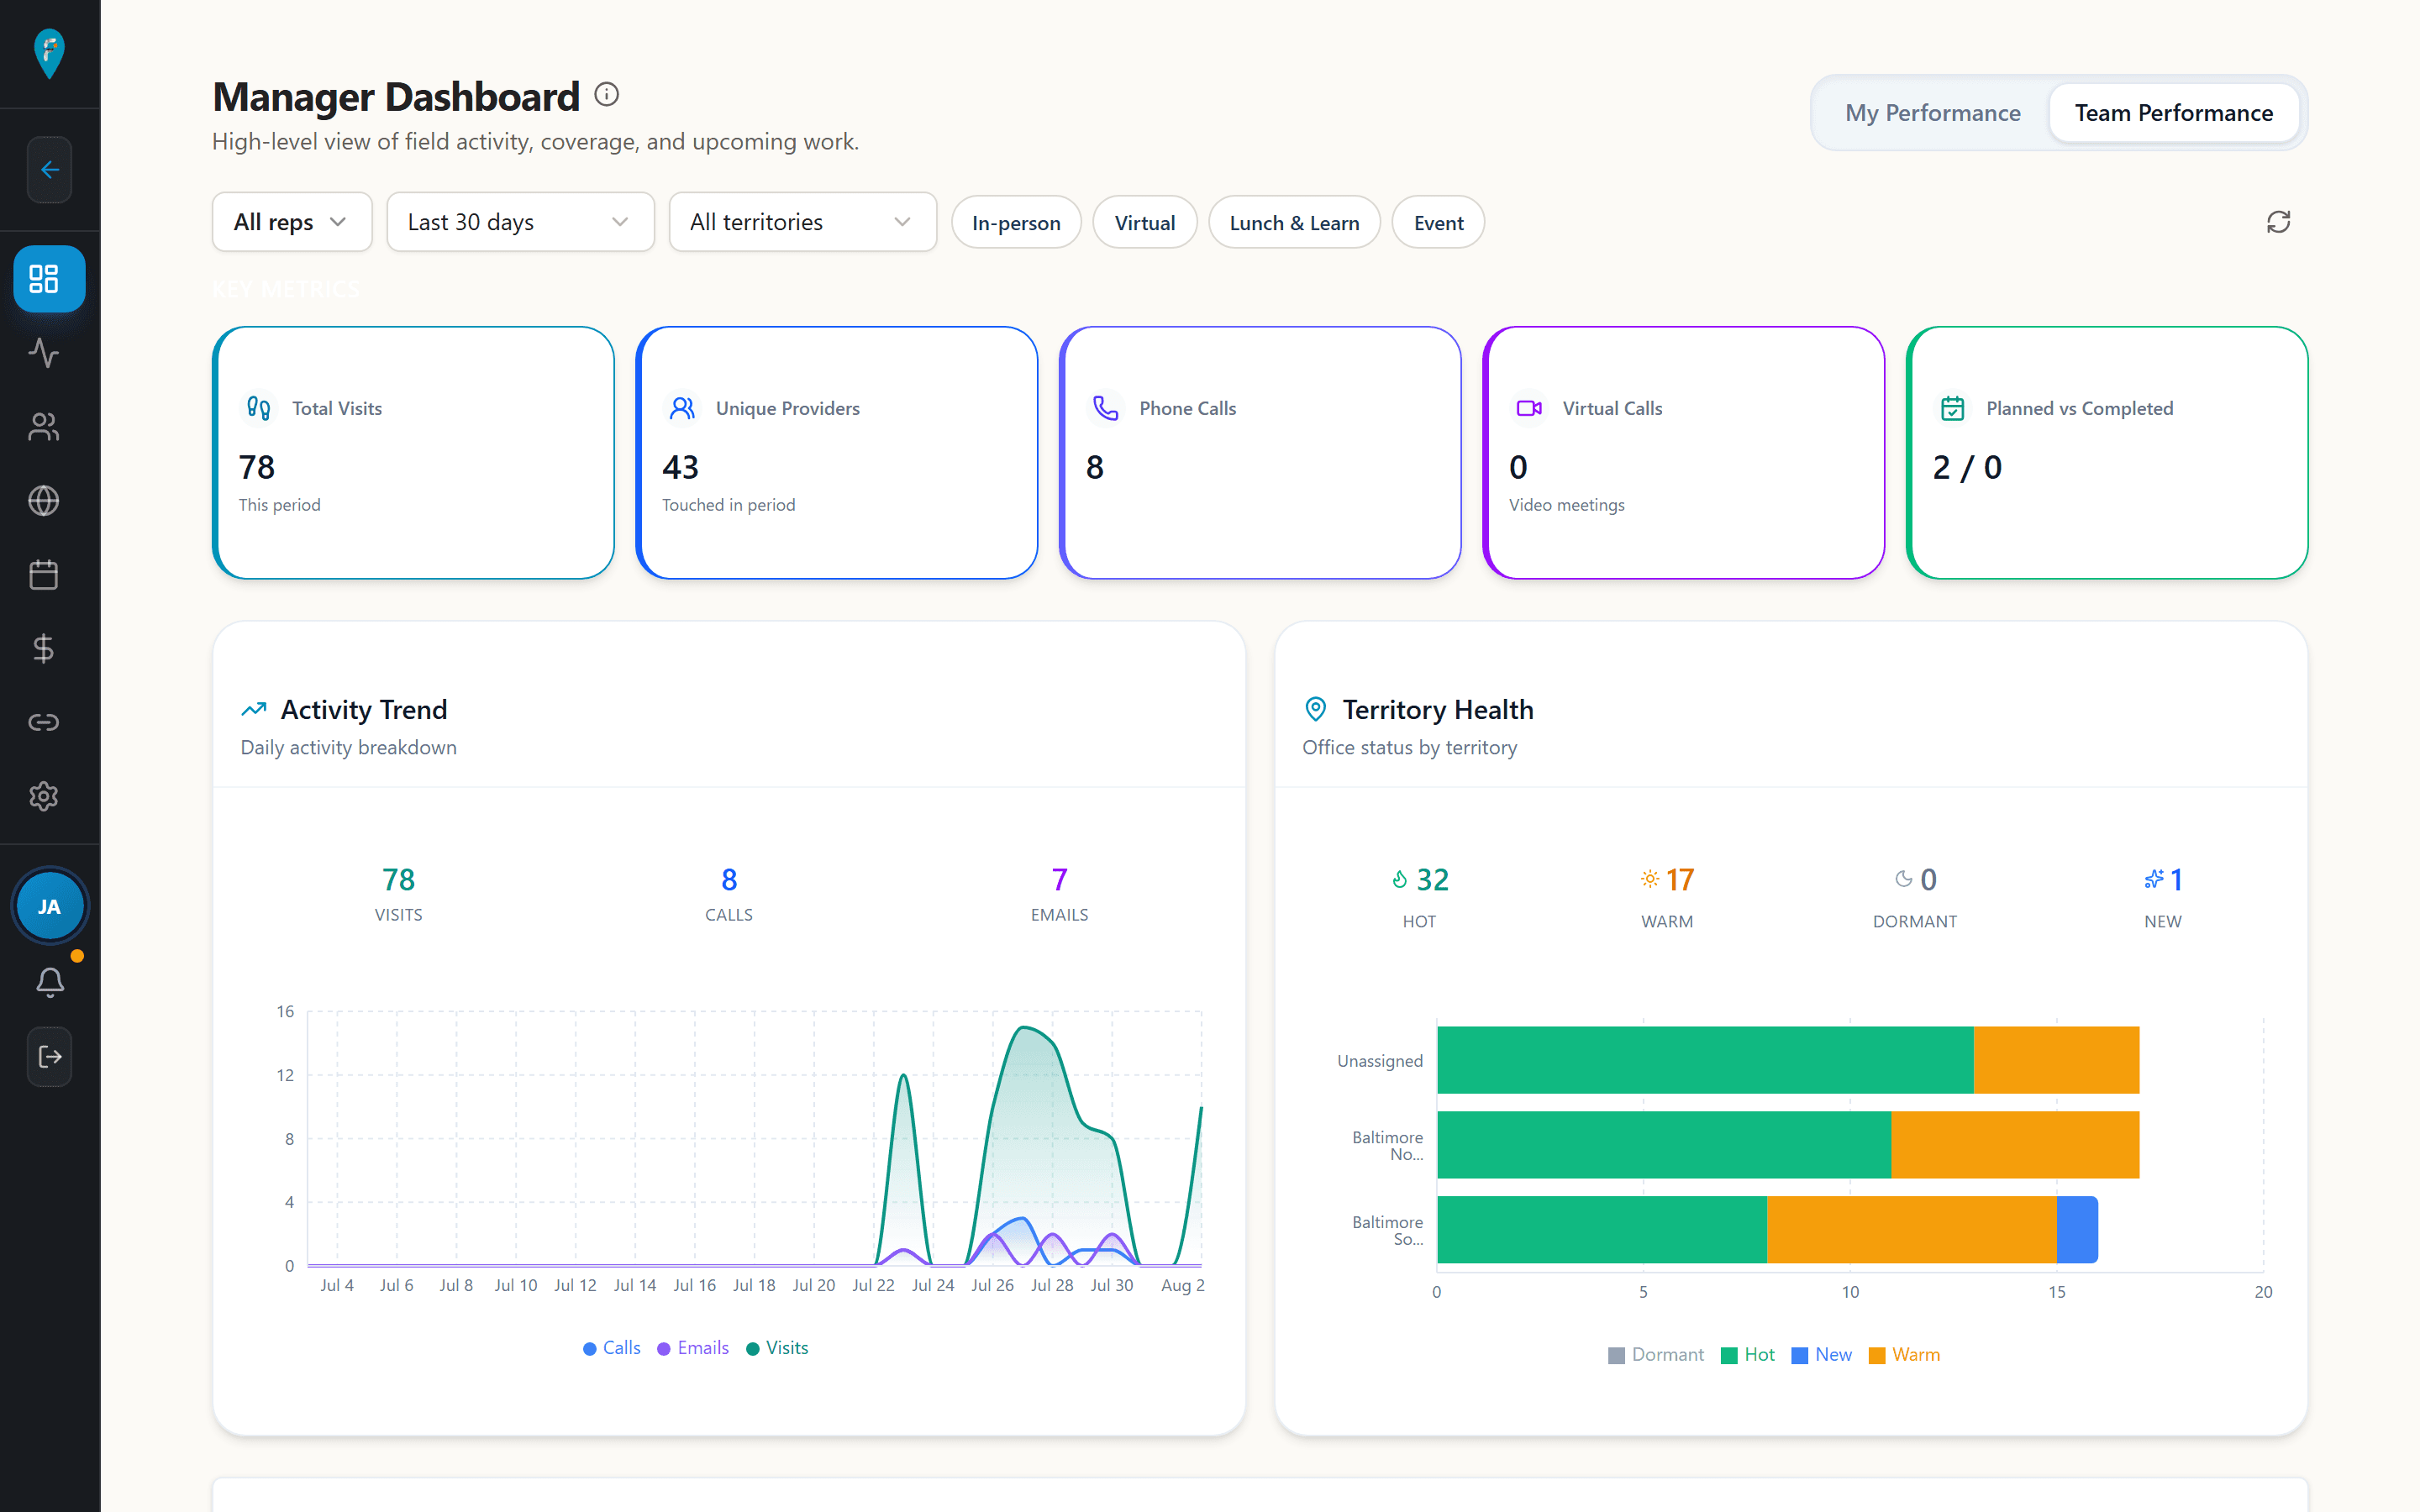Click the footprints icon on Total Visits
Image resolution: width=2420 pixels, height=1512 pixels.
(x=258, y=408)
